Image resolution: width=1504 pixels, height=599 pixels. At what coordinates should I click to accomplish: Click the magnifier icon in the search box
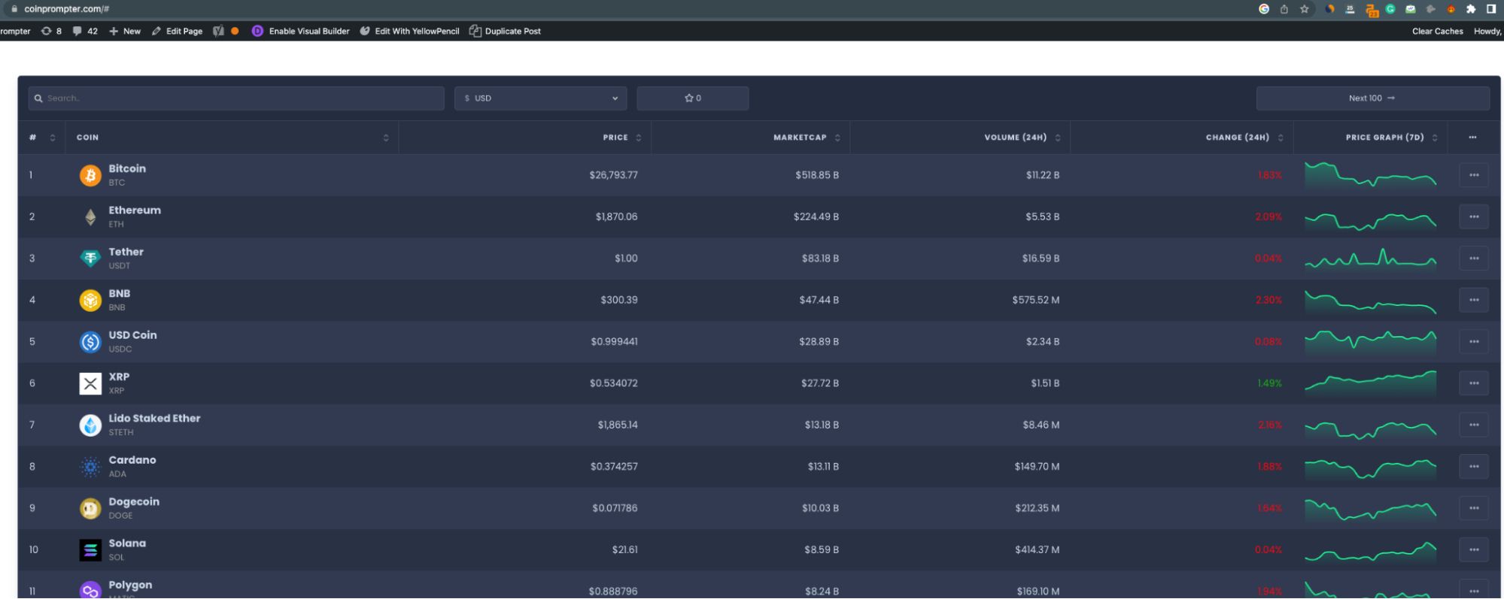coord(38,98)
